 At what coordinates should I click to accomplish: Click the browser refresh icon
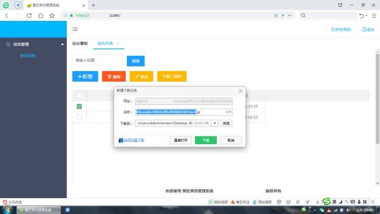[x=29, y=15]
